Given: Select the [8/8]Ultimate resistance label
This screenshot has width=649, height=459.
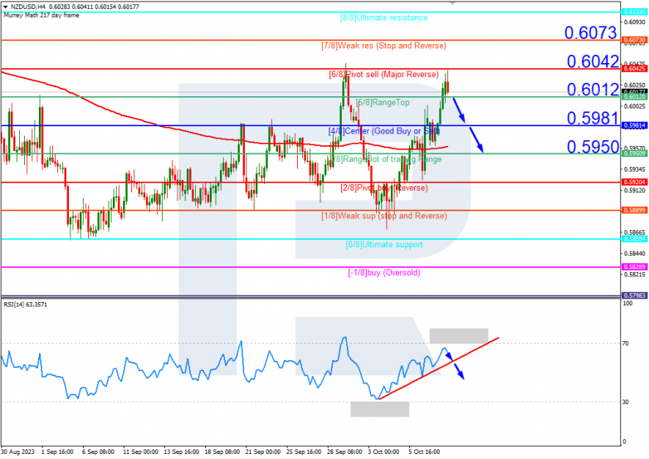Looking at the screenshot, I should [383, 17].
